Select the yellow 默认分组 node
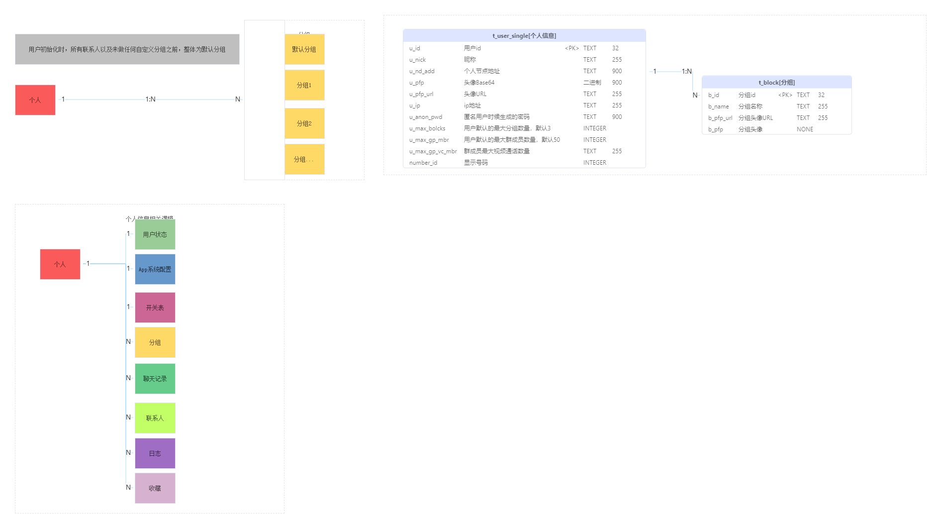The image size is (941, 528). [x=304, y=49]
